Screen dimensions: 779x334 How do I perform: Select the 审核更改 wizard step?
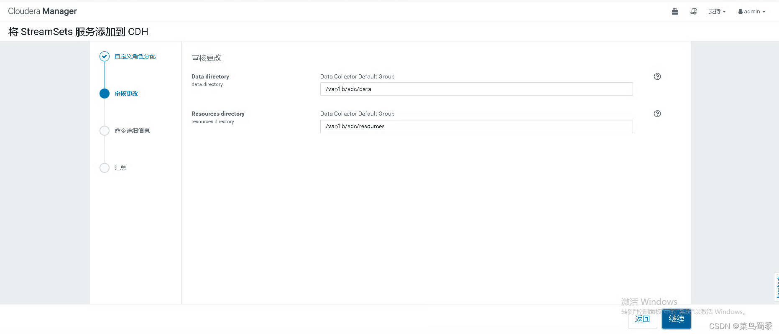[x=126, y=94]
